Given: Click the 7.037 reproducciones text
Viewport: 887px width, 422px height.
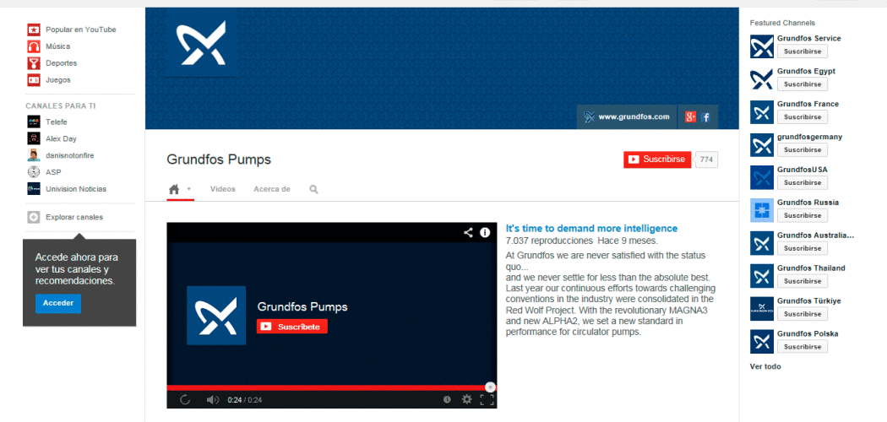Looking at the screenshot, I should (x=549, y=241).
